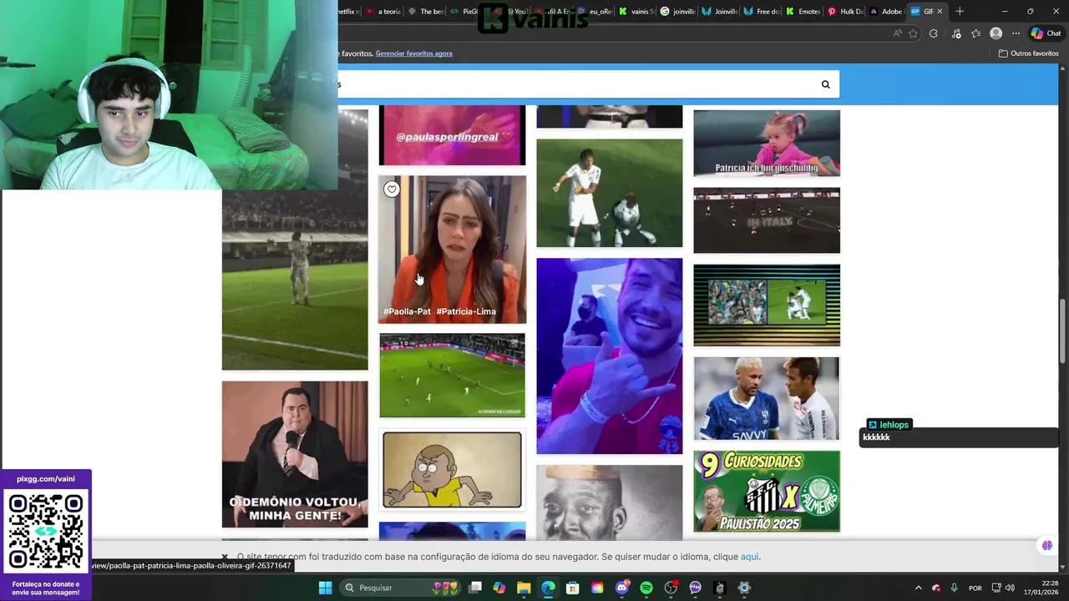Open the 'Outros favoritos' bookmarks folder
1069x601 pixels.
1029,53
